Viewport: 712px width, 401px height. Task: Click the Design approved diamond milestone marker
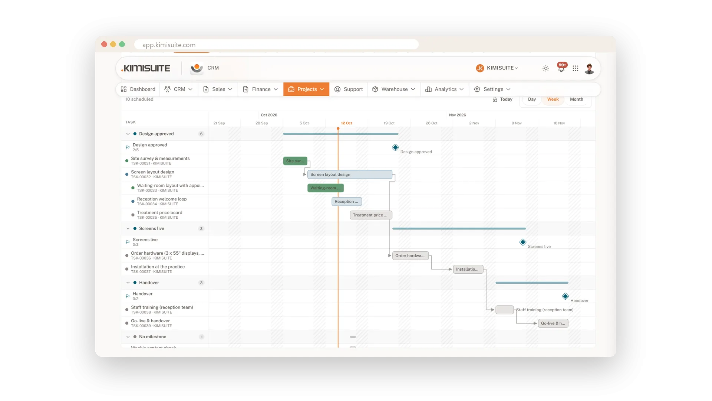pos(395,147)
